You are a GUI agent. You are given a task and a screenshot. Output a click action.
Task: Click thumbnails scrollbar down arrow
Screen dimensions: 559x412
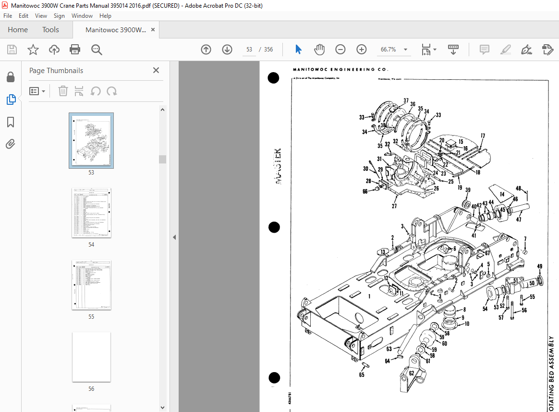[x=163, y=407]
